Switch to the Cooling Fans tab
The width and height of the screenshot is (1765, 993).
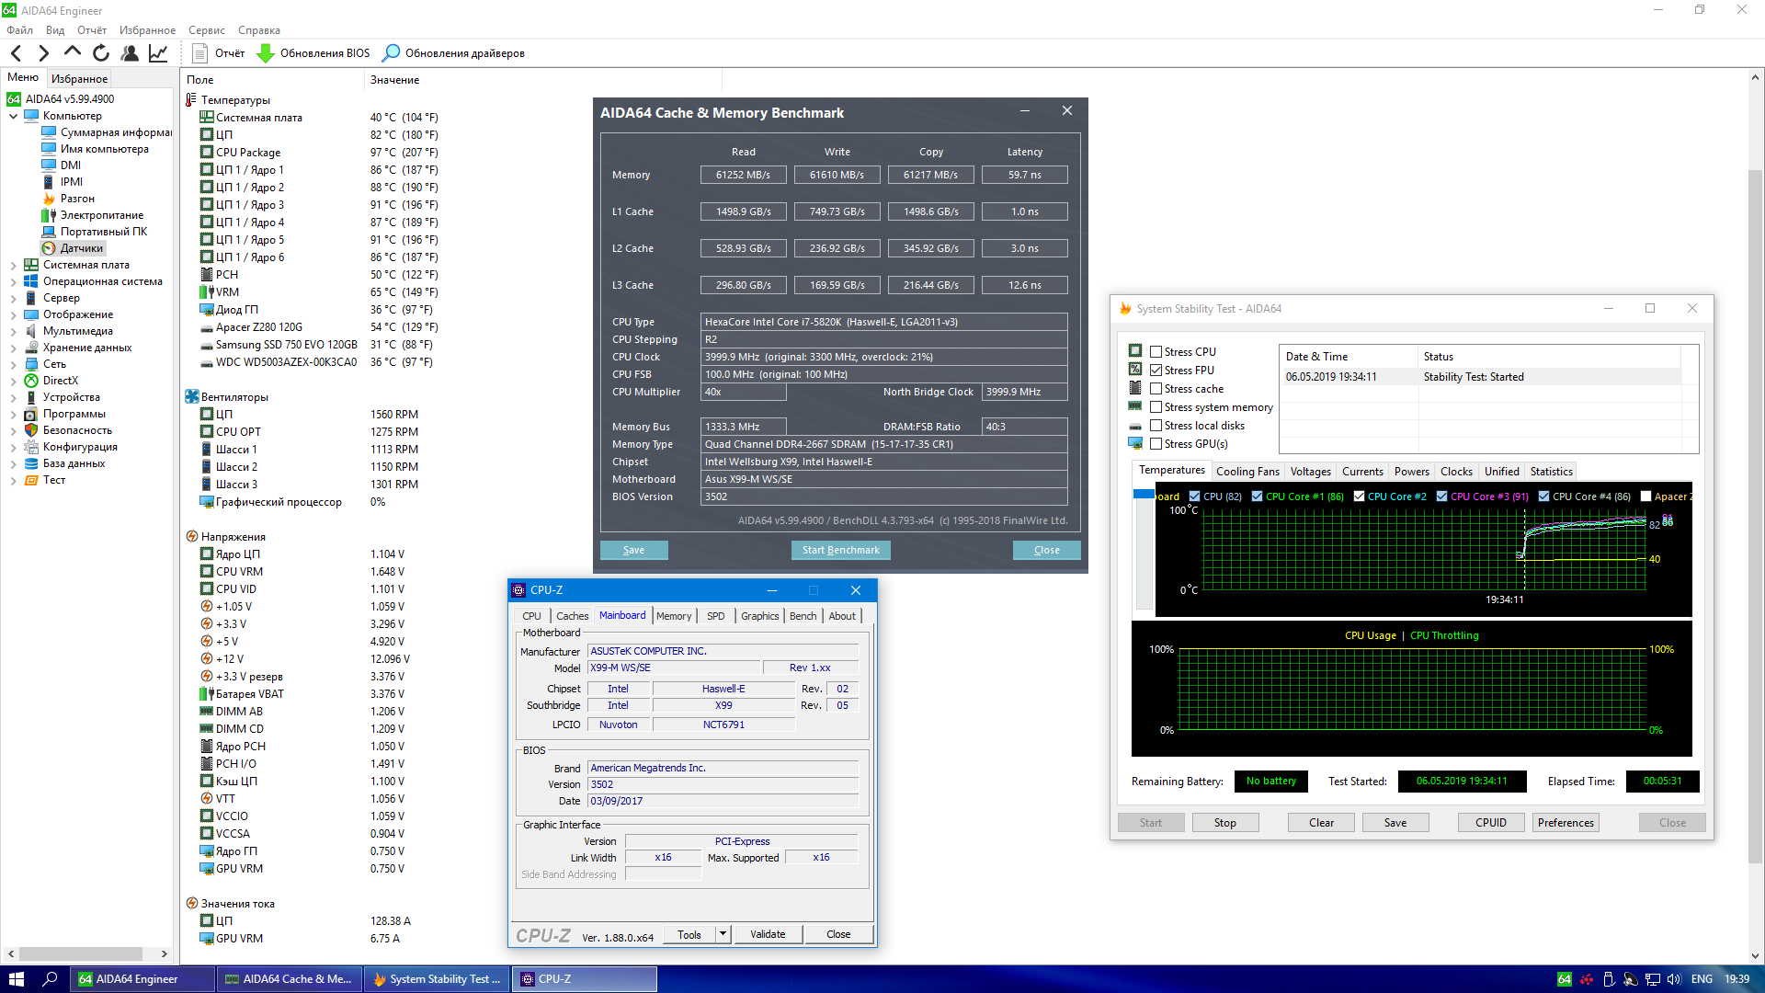(x=1247, y=472)
